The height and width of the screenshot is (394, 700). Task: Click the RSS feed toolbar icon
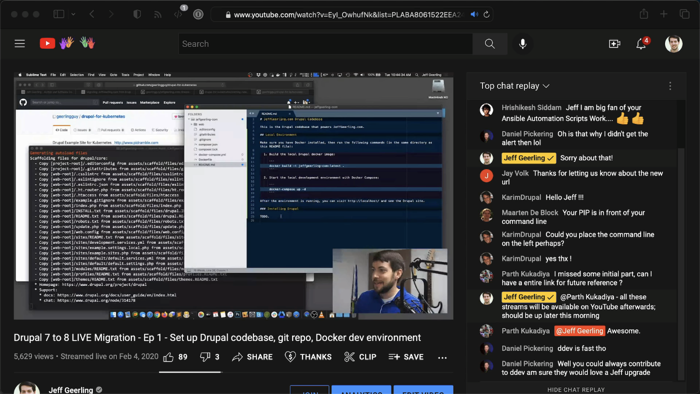tap(157, 14)
